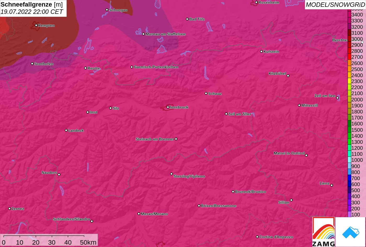Click the 2000 legend value
Viewport: 366px width, 247px height.
pos(357,99)
